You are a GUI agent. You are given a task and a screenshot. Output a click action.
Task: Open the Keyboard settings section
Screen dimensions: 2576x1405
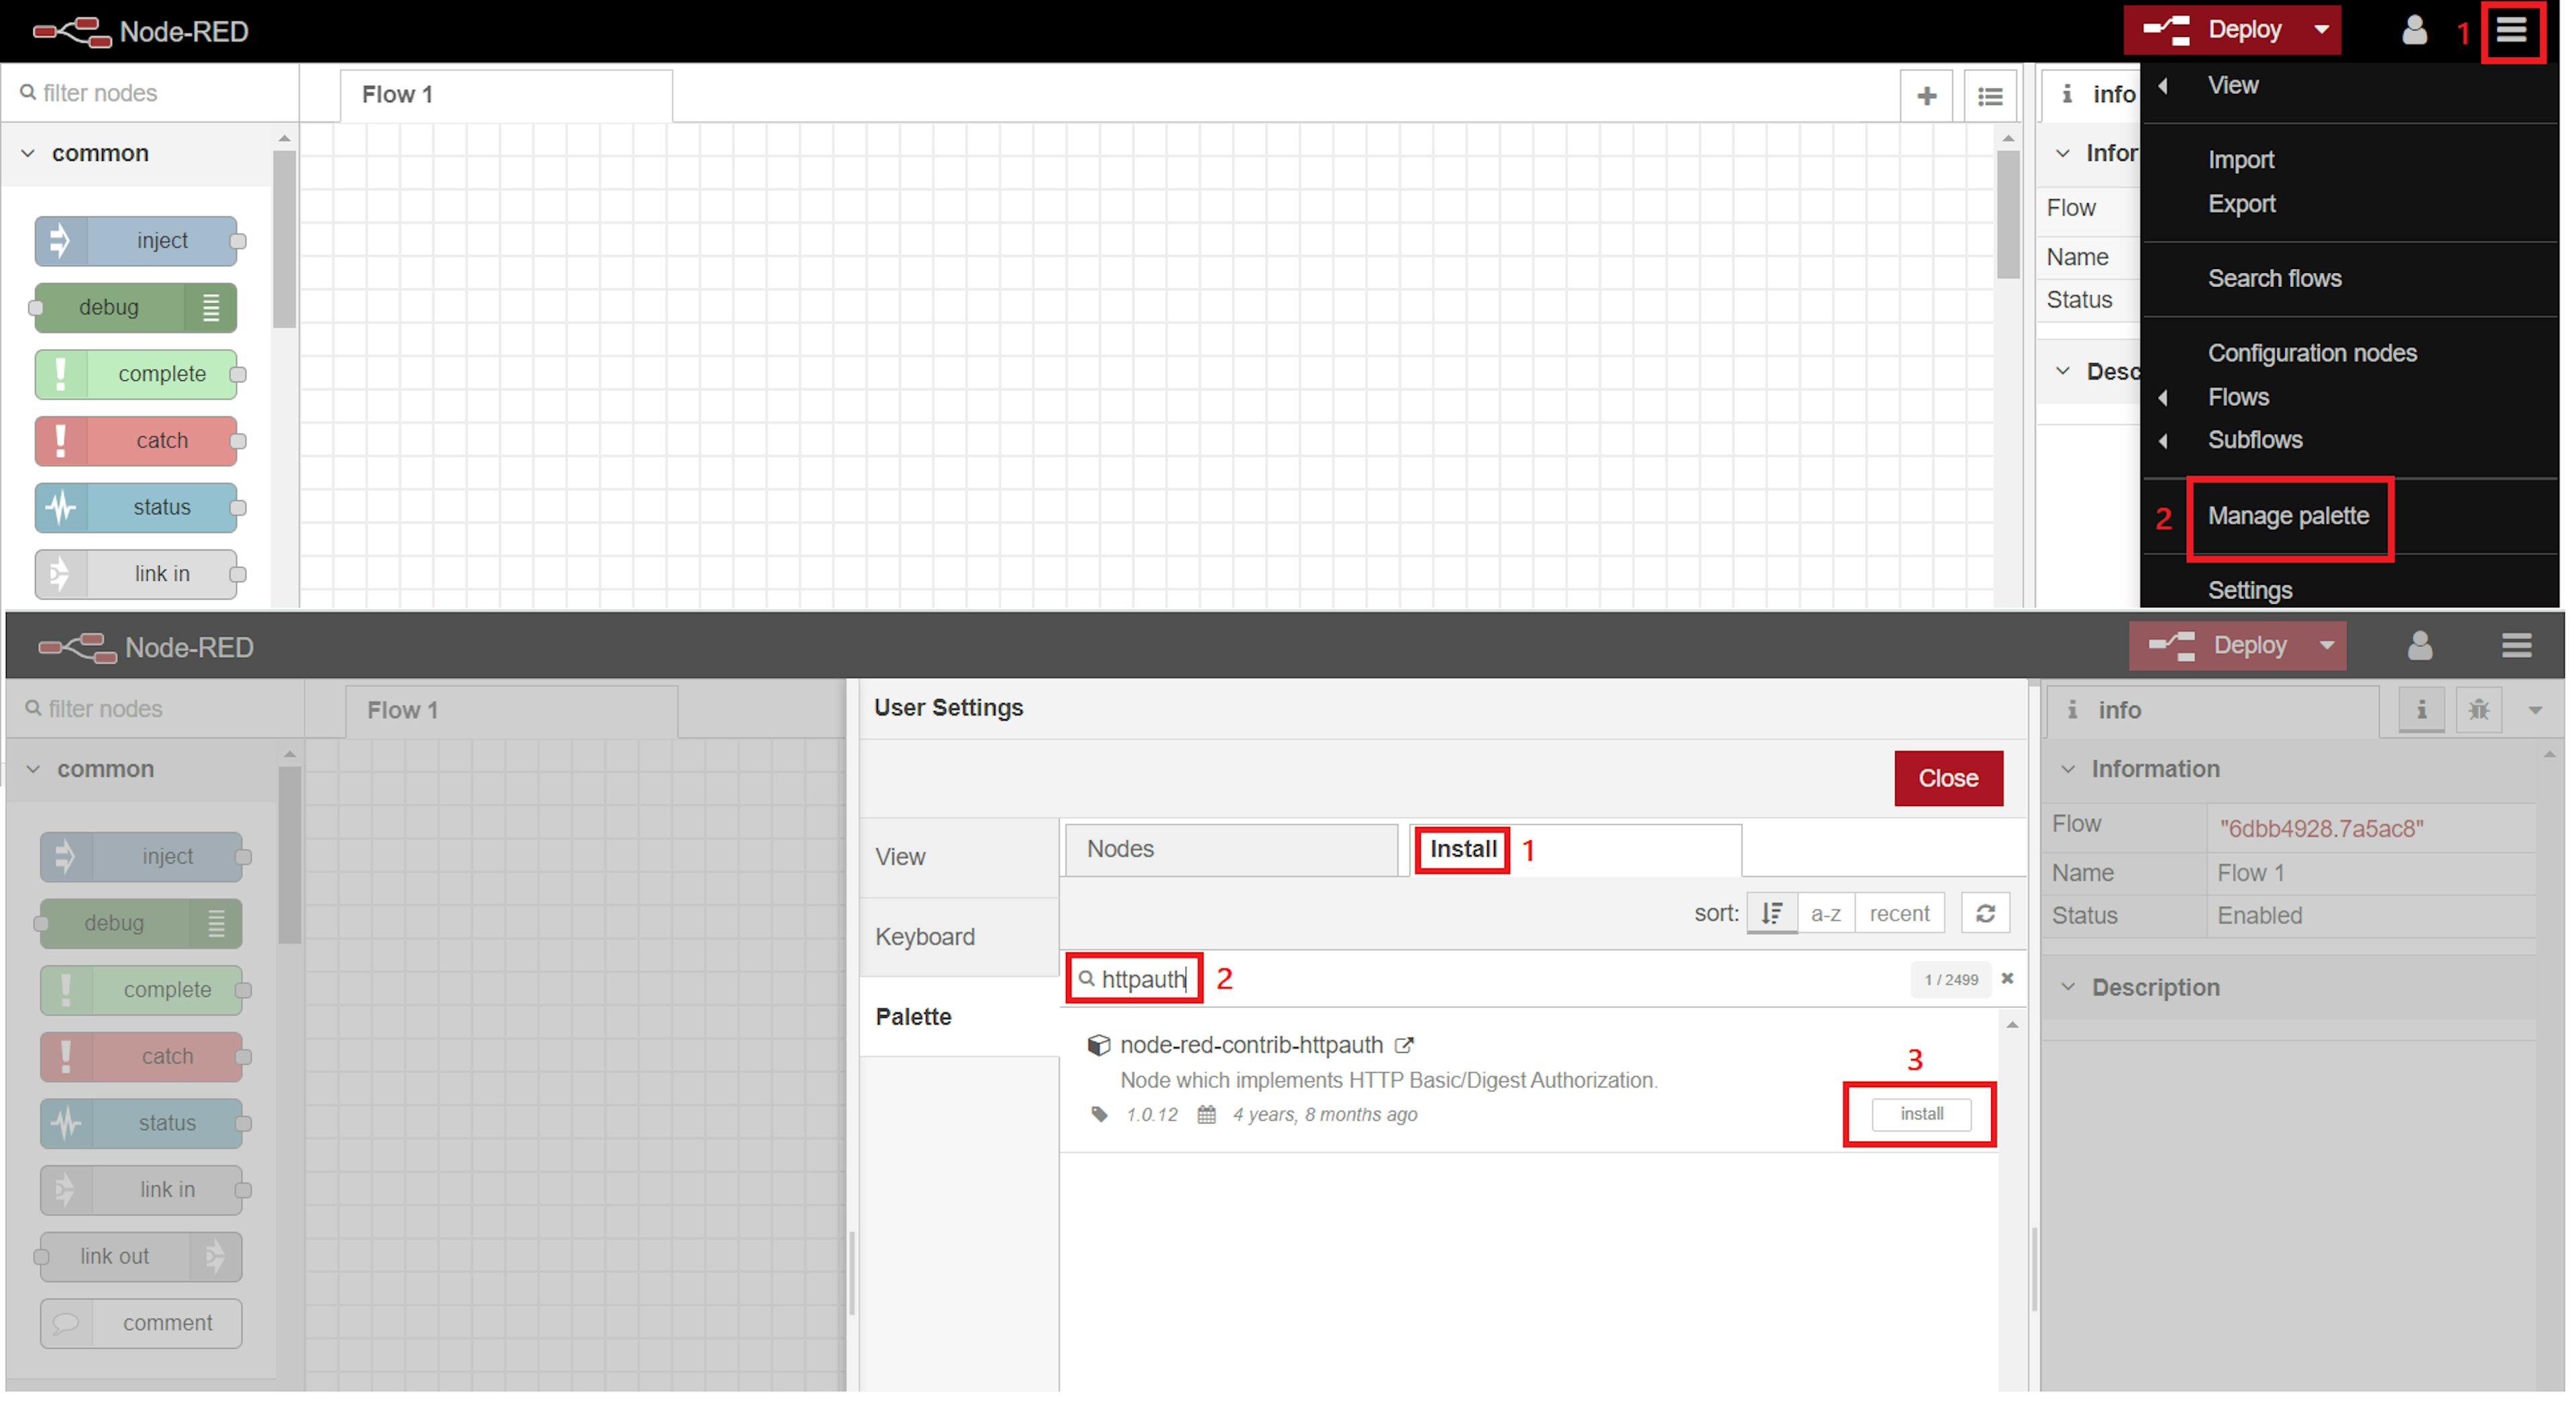click(959, 937)
